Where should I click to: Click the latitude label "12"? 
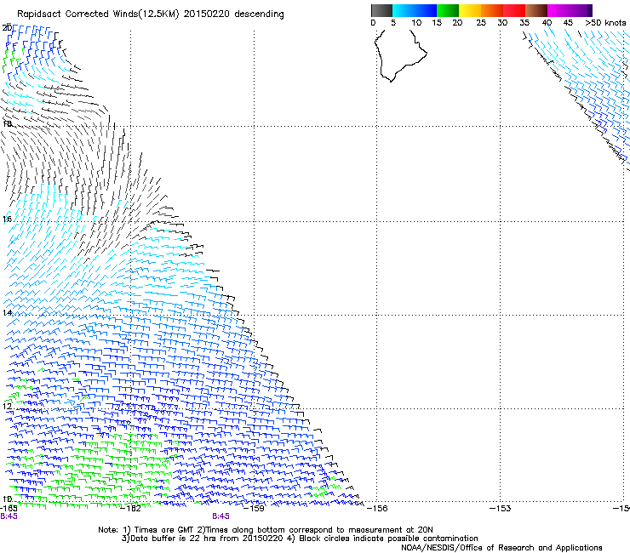pos(7,406)
